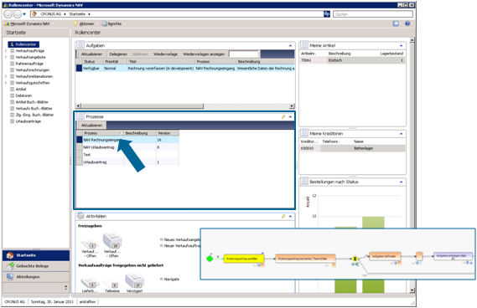Select the green start node in process diagram
Screen dimensions: 477x308
pos(210,259)
